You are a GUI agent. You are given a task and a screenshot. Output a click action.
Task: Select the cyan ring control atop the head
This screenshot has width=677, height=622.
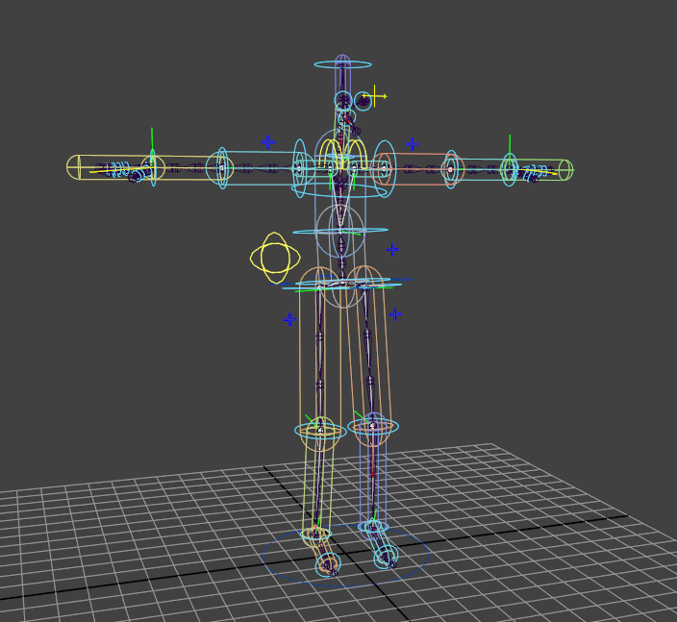coord(342,64)
